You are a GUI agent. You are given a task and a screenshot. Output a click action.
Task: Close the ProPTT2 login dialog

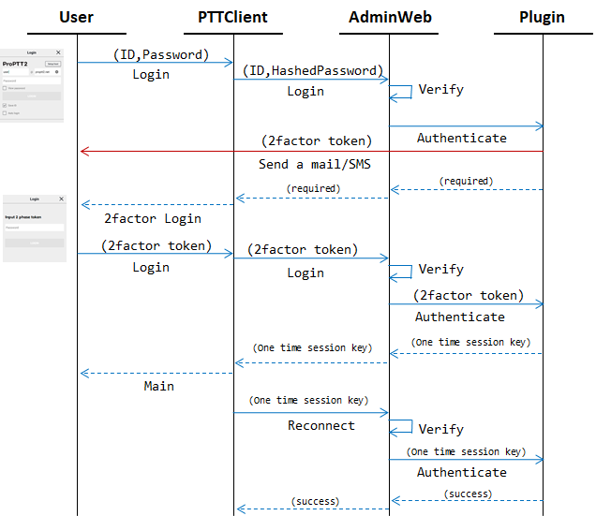tap(58, 53)
